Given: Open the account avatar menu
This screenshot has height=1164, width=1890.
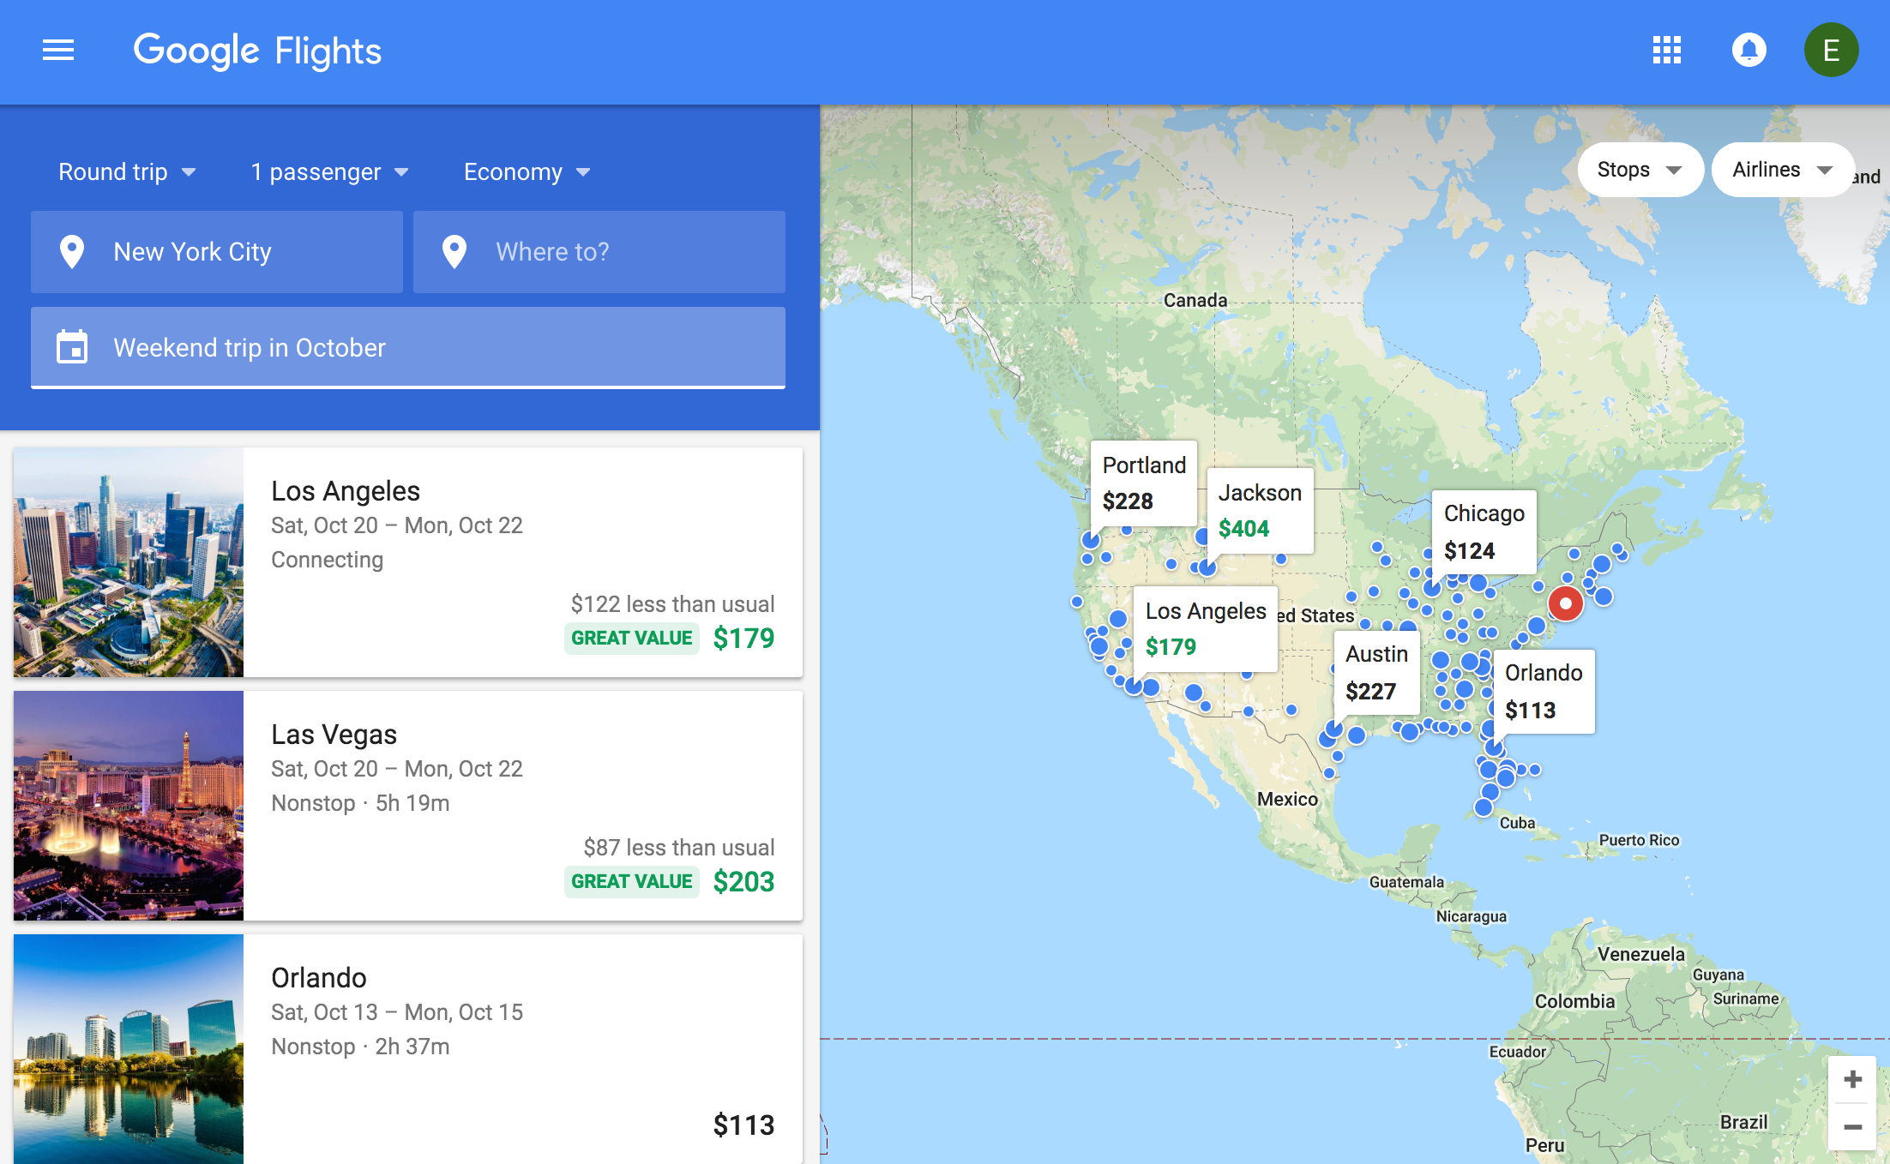Looking at the screenshot, I should coord(1831,50).
